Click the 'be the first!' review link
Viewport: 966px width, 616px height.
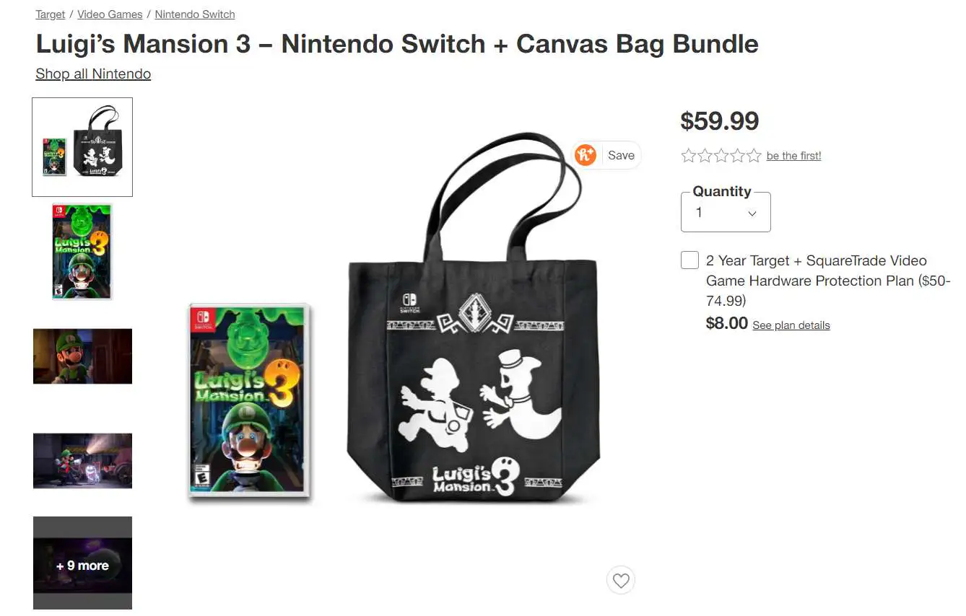point(793,156)
